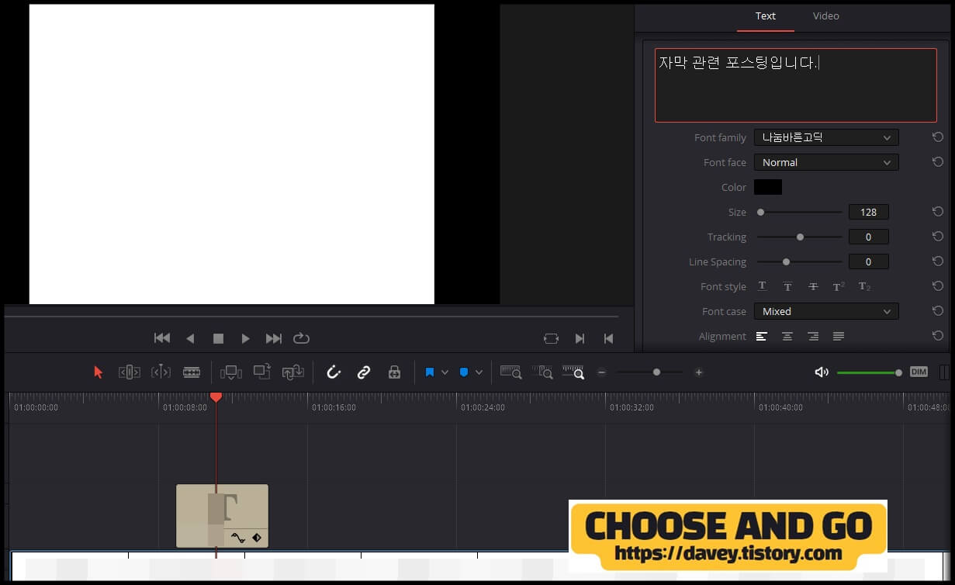Toggle timeline Snapping magnet icon
The height and width of the screenshot is (585, 955).
click(x=334, y=372)
